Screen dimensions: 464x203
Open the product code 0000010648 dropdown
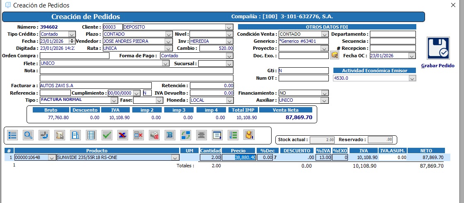(52, 157)
